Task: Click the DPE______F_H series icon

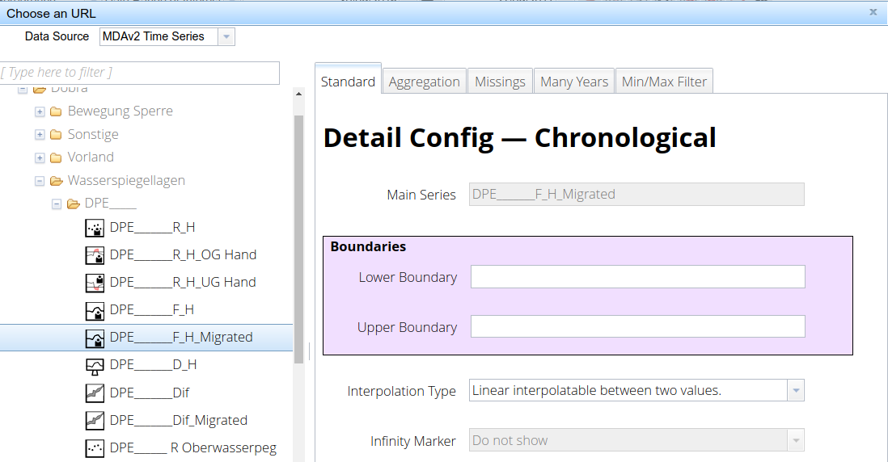Action: [95, 310]
